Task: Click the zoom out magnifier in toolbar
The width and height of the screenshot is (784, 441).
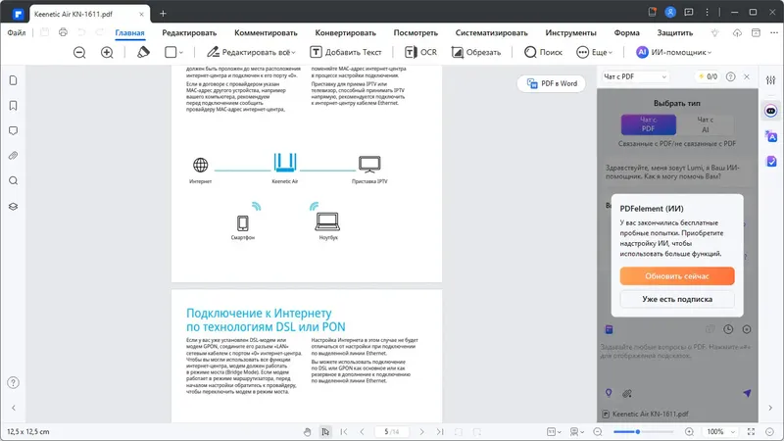Action: point(79,52)
